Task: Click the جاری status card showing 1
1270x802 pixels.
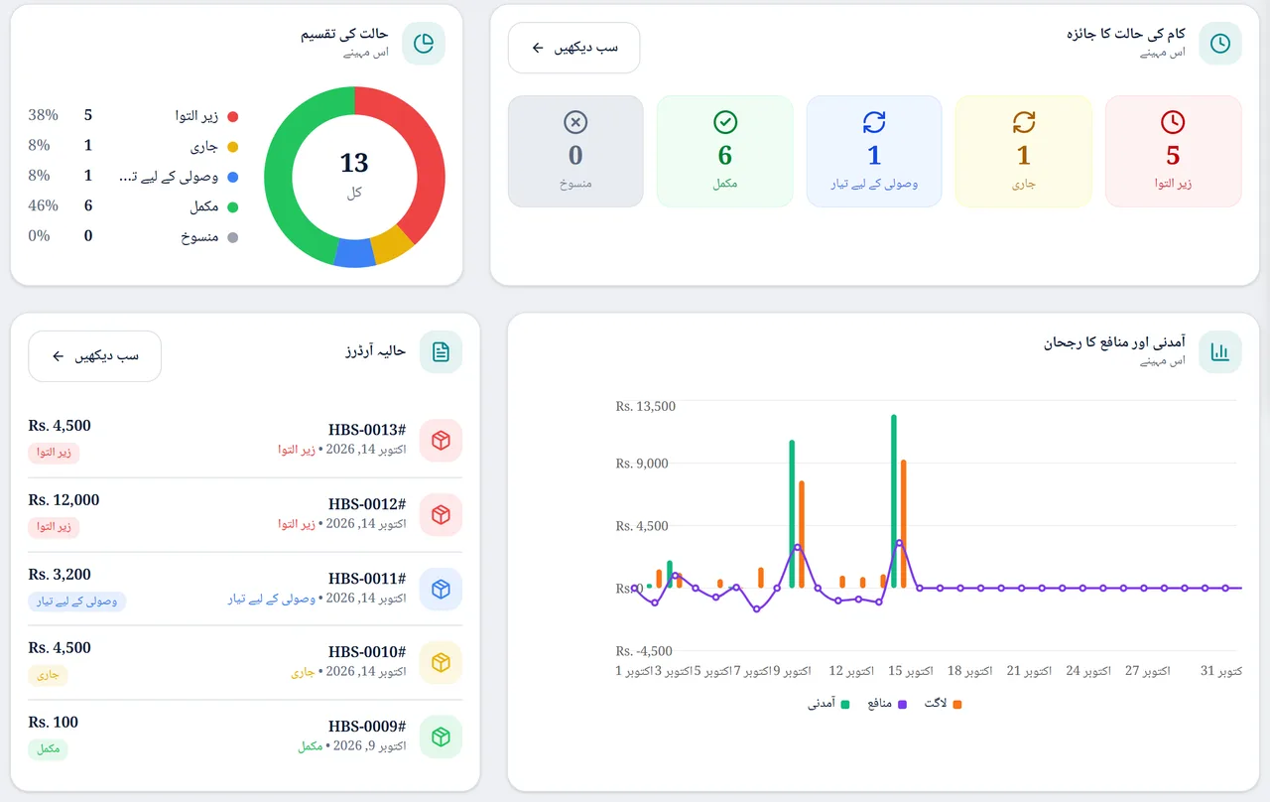Action: point(1024,152)
